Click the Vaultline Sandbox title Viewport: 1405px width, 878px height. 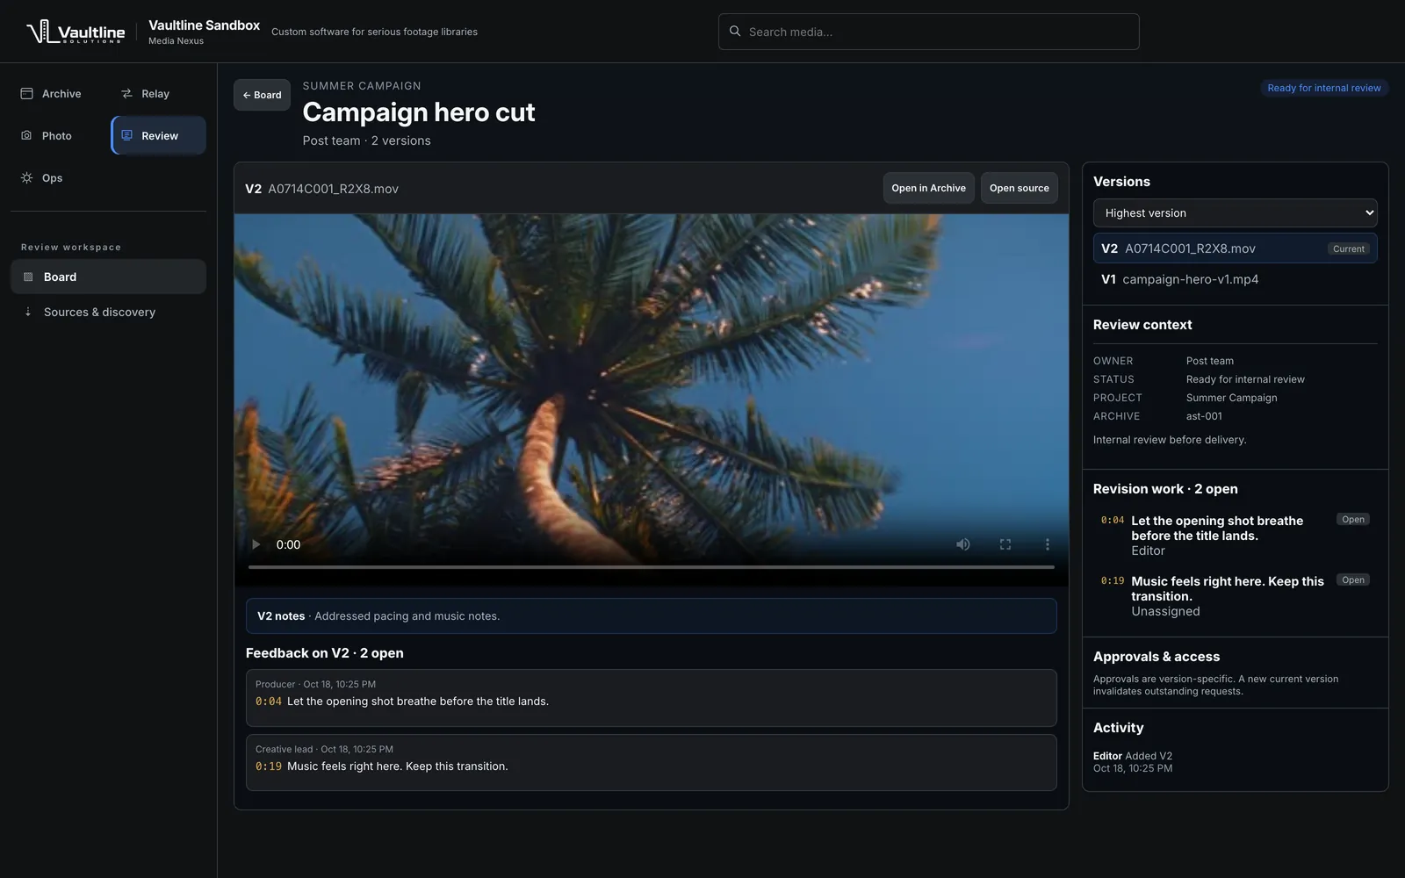click(x=204, y=25)
